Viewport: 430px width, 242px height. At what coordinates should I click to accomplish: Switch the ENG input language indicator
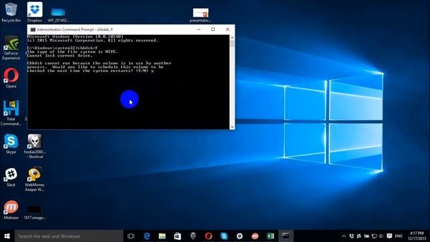(x=398, y=236)
